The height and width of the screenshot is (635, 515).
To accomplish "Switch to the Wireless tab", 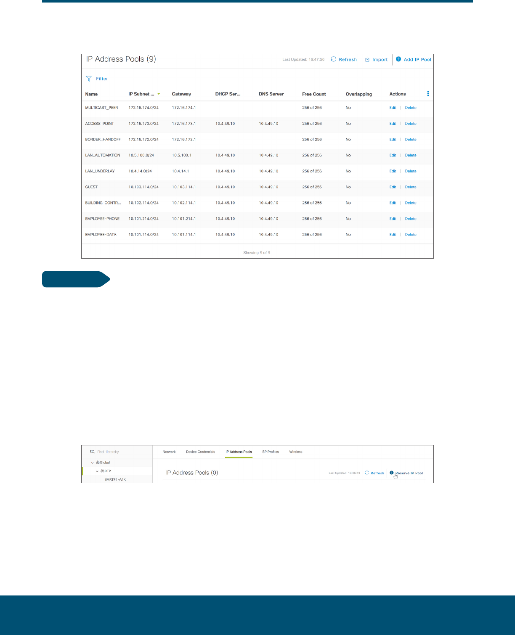I will pyautogui.click(x=296, y=452).
